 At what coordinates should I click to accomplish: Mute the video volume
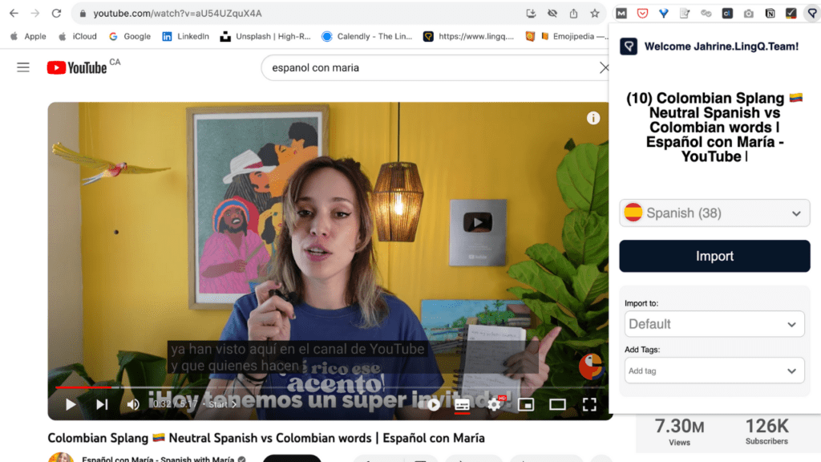[133, 404]
